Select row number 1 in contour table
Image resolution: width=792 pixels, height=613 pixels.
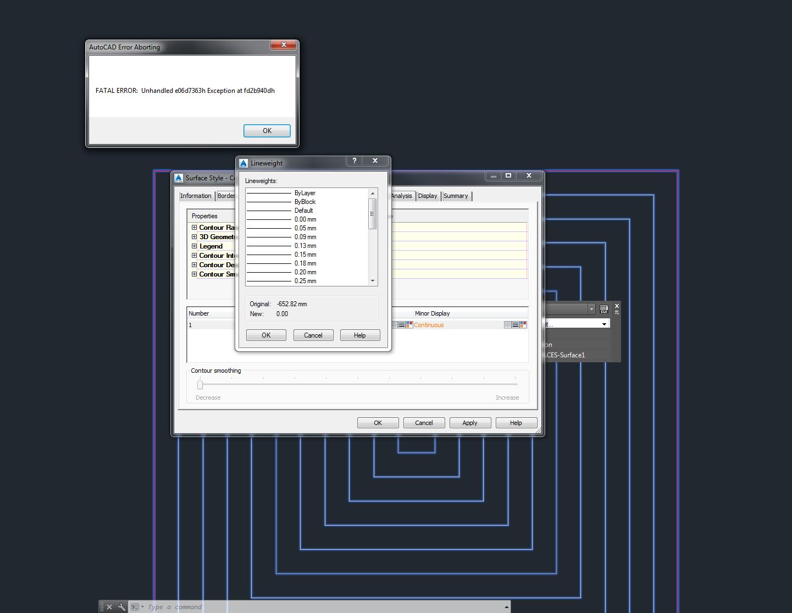(211, 325)
